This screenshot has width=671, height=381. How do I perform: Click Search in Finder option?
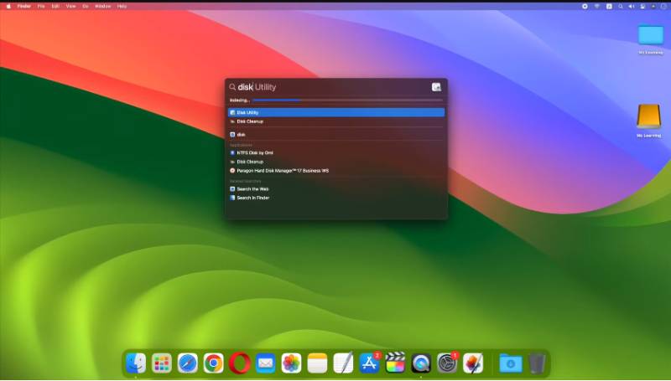(x=252, y=198)
